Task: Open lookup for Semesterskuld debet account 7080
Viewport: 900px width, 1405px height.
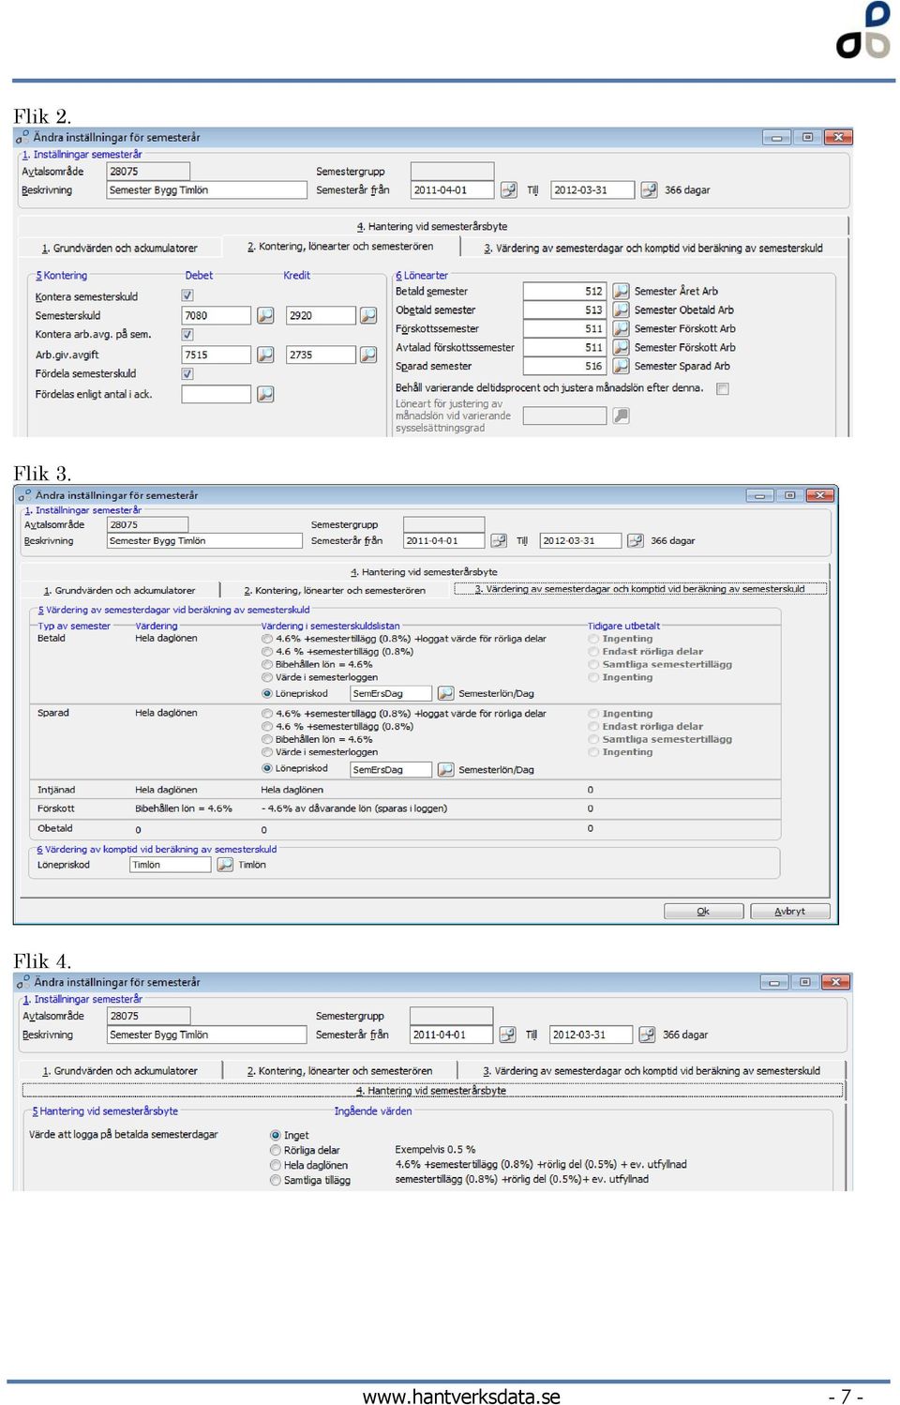Action: point(265,315)
